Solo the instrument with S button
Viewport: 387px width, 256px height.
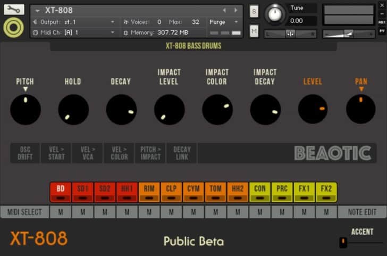pos(254,11)
